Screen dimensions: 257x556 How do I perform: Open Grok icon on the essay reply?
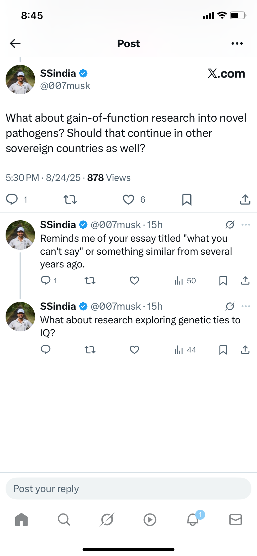click(230, 225)
